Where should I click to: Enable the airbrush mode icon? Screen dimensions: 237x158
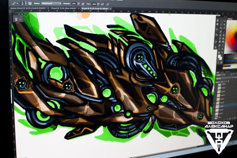(x=102, y=4)
